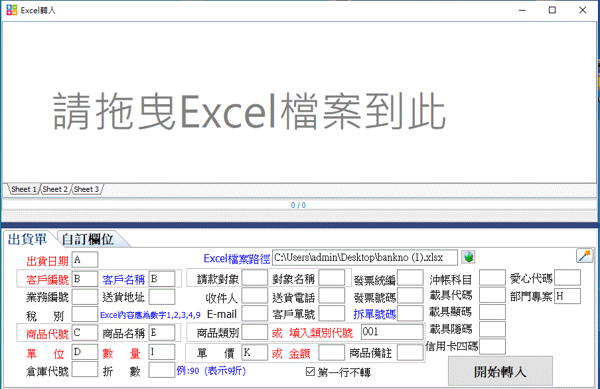Click the 請拖曳Excel檔案到此 drop area
This screenshot has height=389, width=600.
(299, 102)
